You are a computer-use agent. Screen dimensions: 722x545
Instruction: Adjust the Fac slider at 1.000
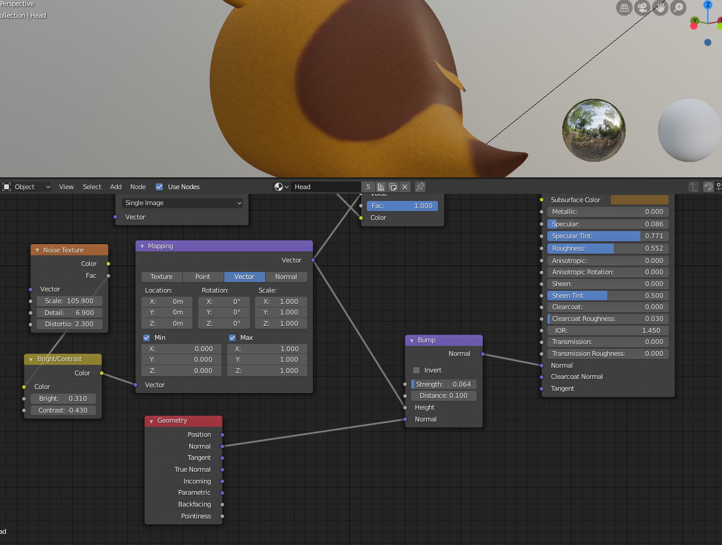click(x=402, y=206)
